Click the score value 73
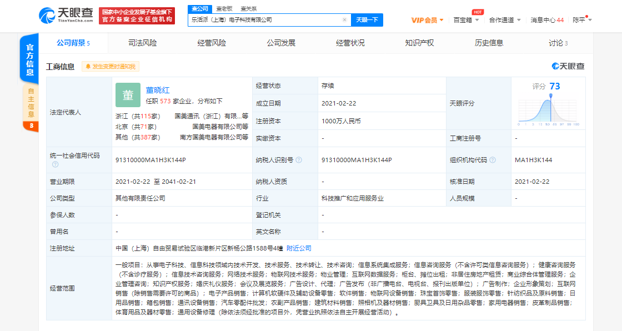This screenshot has height=331, width=622. [555, 87]
